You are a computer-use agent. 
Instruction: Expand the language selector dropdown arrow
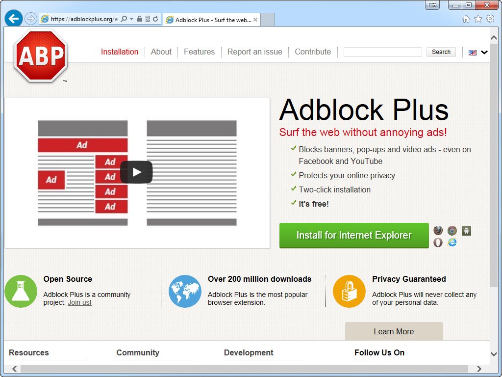pyautogui.click(x=484, y=53)
